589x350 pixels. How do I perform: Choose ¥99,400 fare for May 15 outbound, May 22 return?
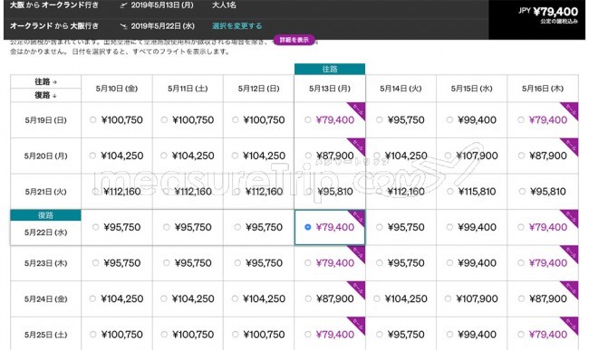(471, 227)
